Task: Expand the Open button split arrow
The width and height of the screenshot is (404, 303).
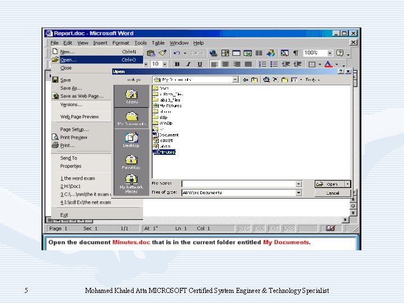Action: pos(347,184)
